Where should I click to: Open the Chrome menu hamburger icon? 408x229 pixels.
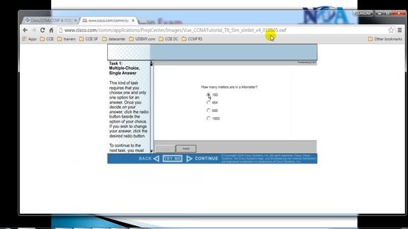[400, 30]
